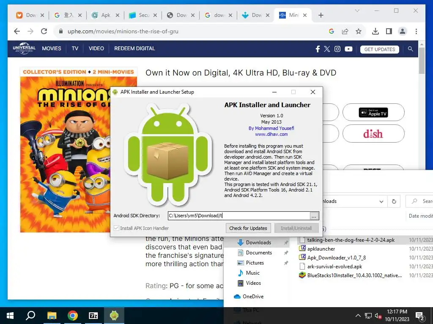433x324 pixels.
Task: Click the web page vertical scrollbar
Action: [x=422, y=60]
